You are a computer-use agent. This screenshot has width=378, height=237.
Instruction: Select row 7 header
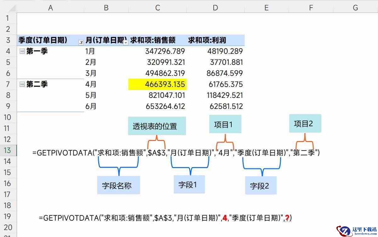(x=8, y=84)
